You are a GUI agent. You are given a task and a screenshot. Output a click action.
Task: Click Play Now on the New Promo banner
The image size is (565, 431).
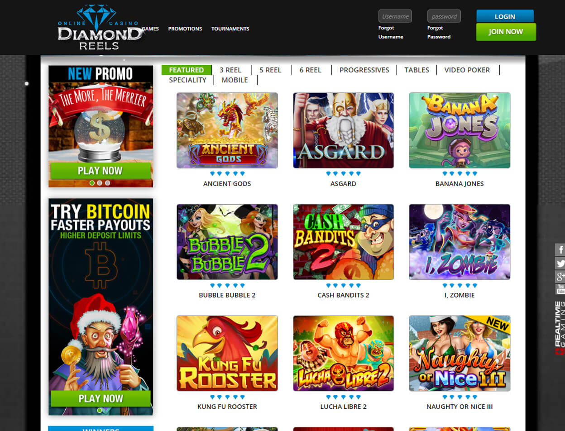tap(100, 171)
